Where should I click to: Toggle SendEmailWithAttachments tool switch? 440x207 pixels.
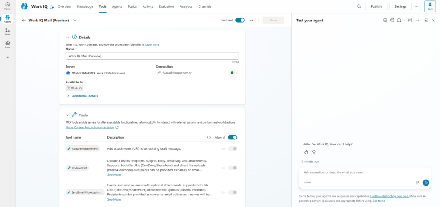click(232, 192)
